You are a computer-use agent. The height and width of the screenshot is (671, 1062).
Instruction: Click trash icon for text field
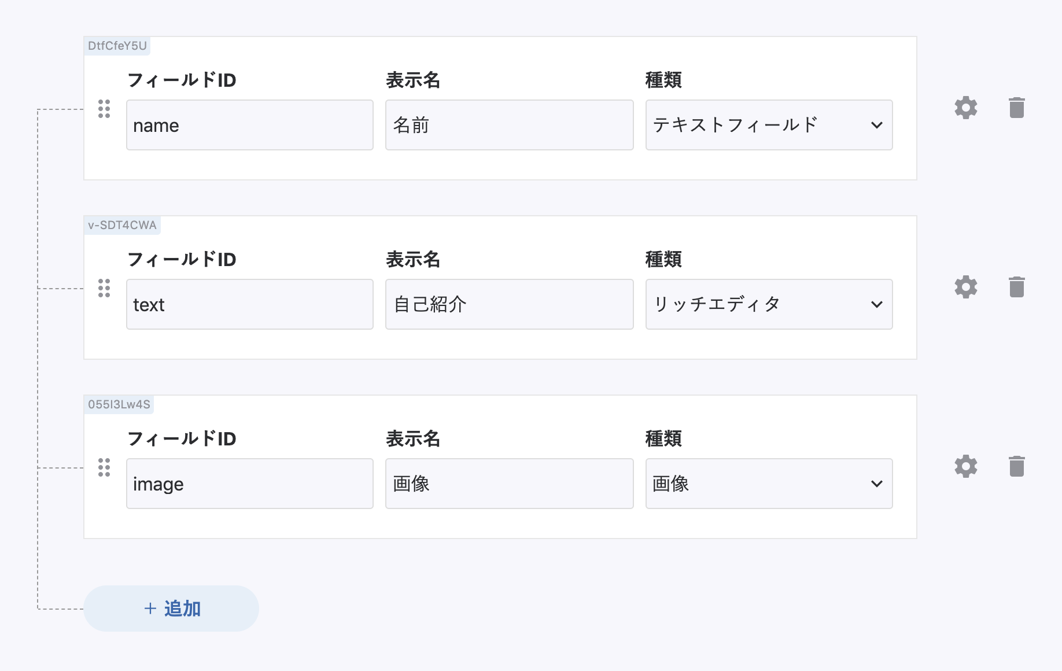tap(1016, 287)
